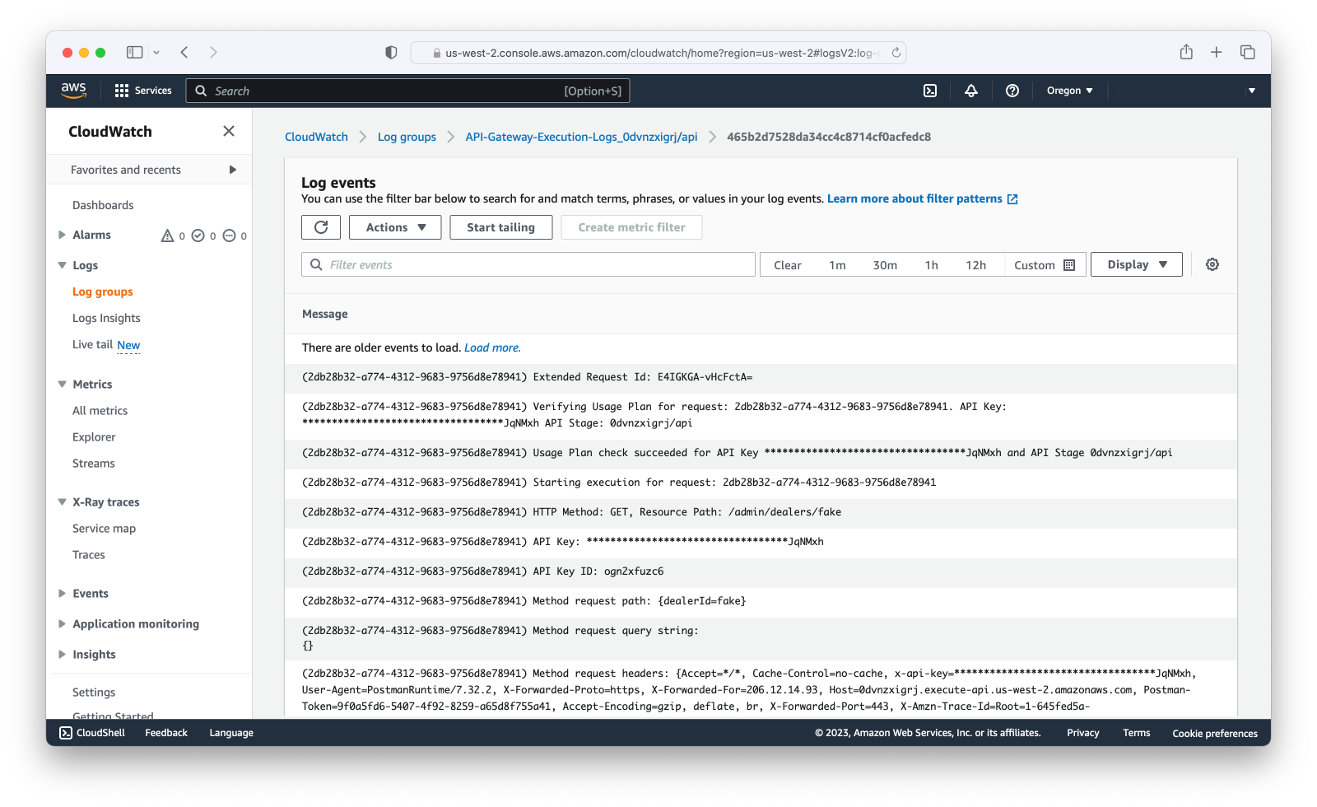Click the in-alarm warning triangle count

point(173,236)
